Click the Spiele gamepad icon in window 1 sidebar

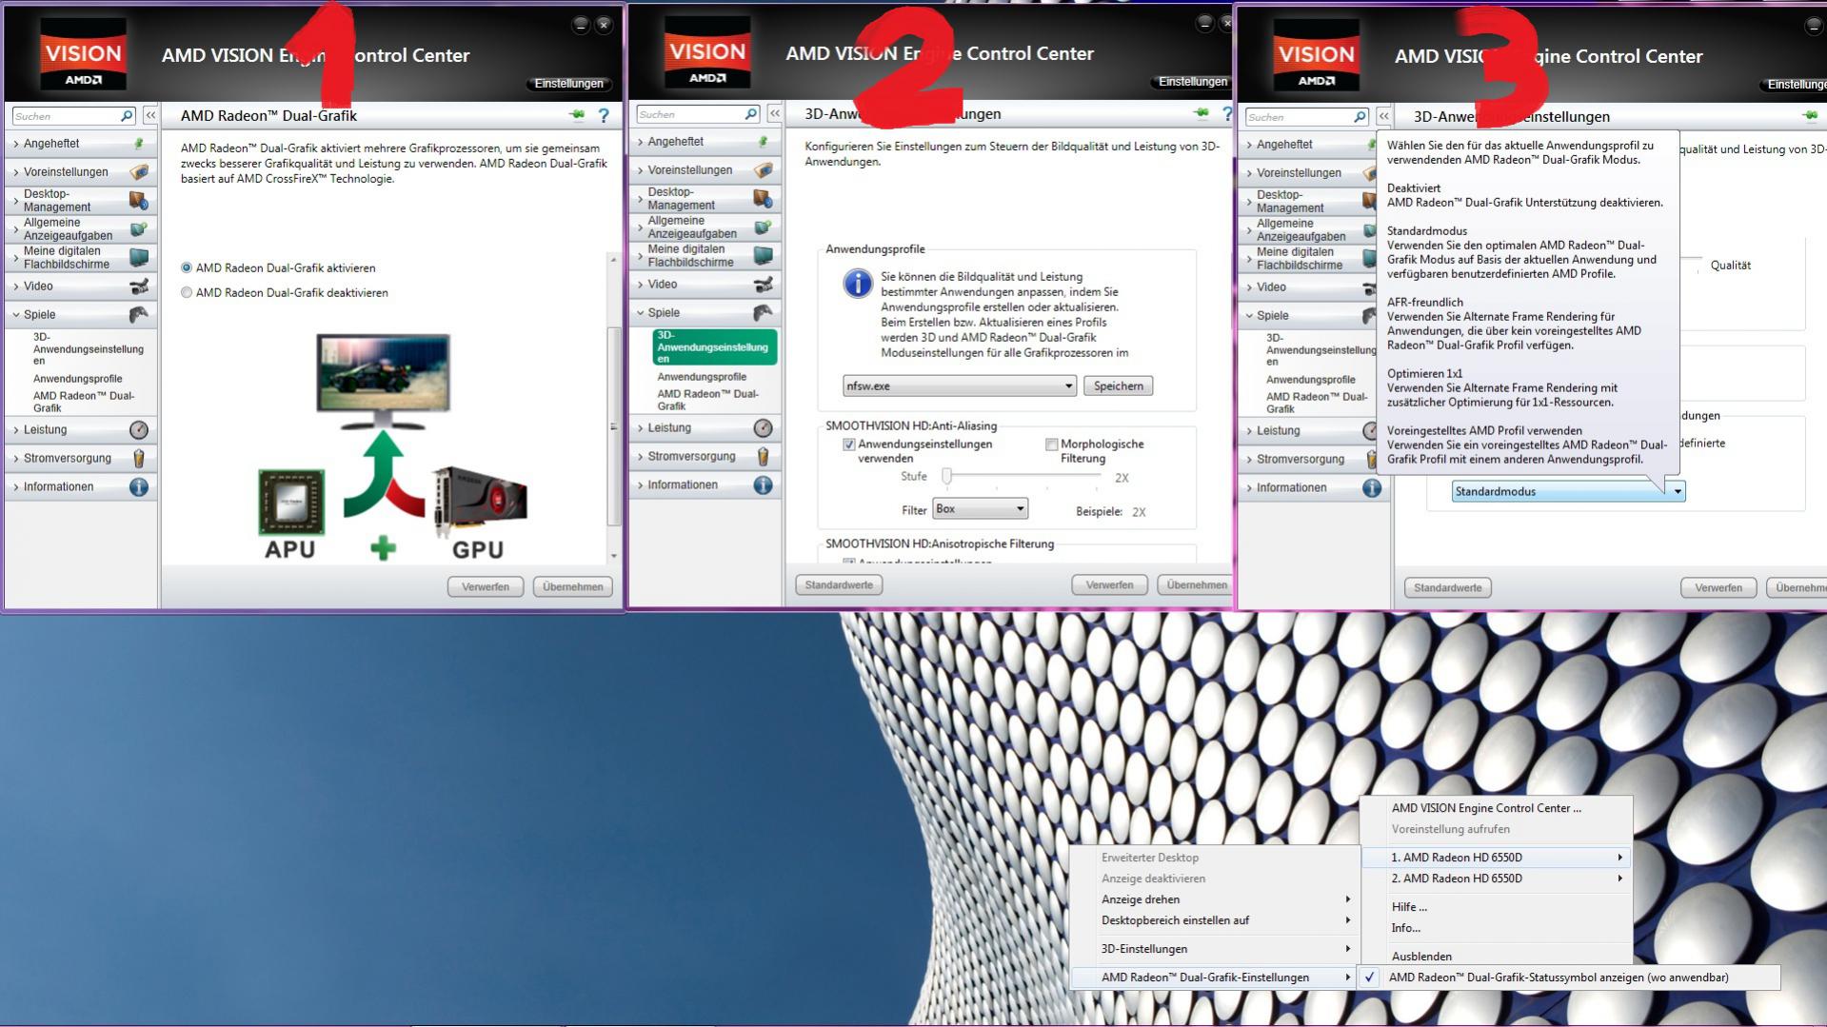(x=139, y=314)
